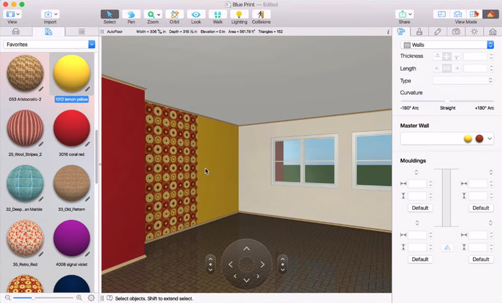
Task: Activate the Look eye tool
Action: (196, 15)
